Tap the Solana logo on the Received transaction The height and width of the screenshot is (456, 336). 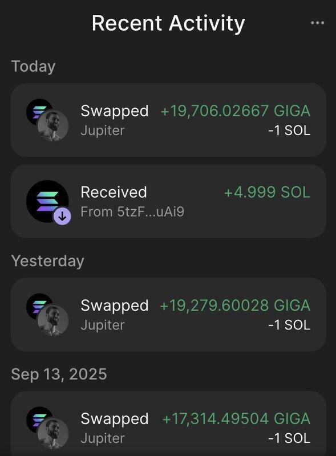[x=47, y=201]
